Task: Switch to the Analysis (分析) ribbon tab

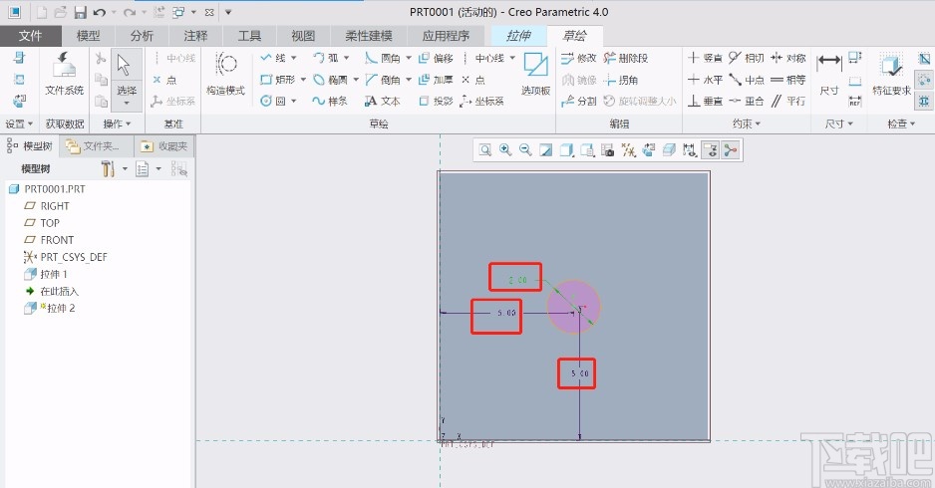Action: pos(142,36)
